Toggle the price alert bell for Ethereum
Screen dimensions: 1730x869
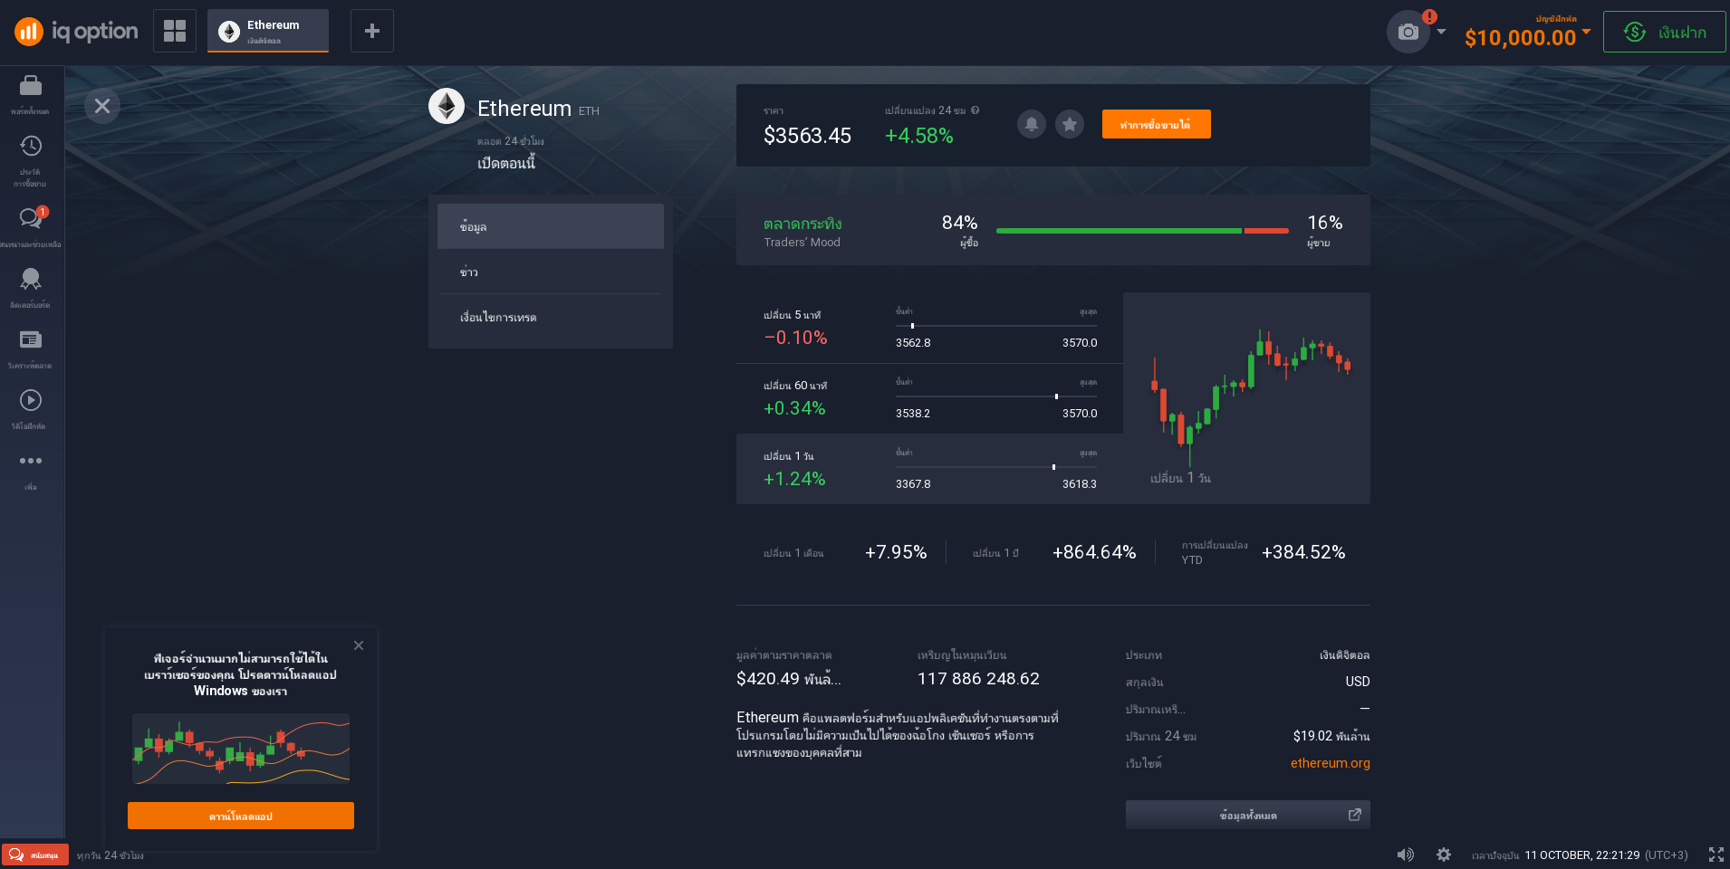click(x=1031, y=124)
